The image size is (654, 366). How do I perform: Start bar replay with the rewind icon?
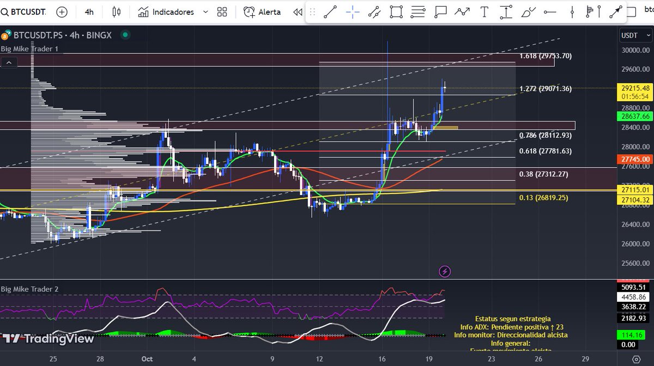pyautogui.click(x=297, y=11)
